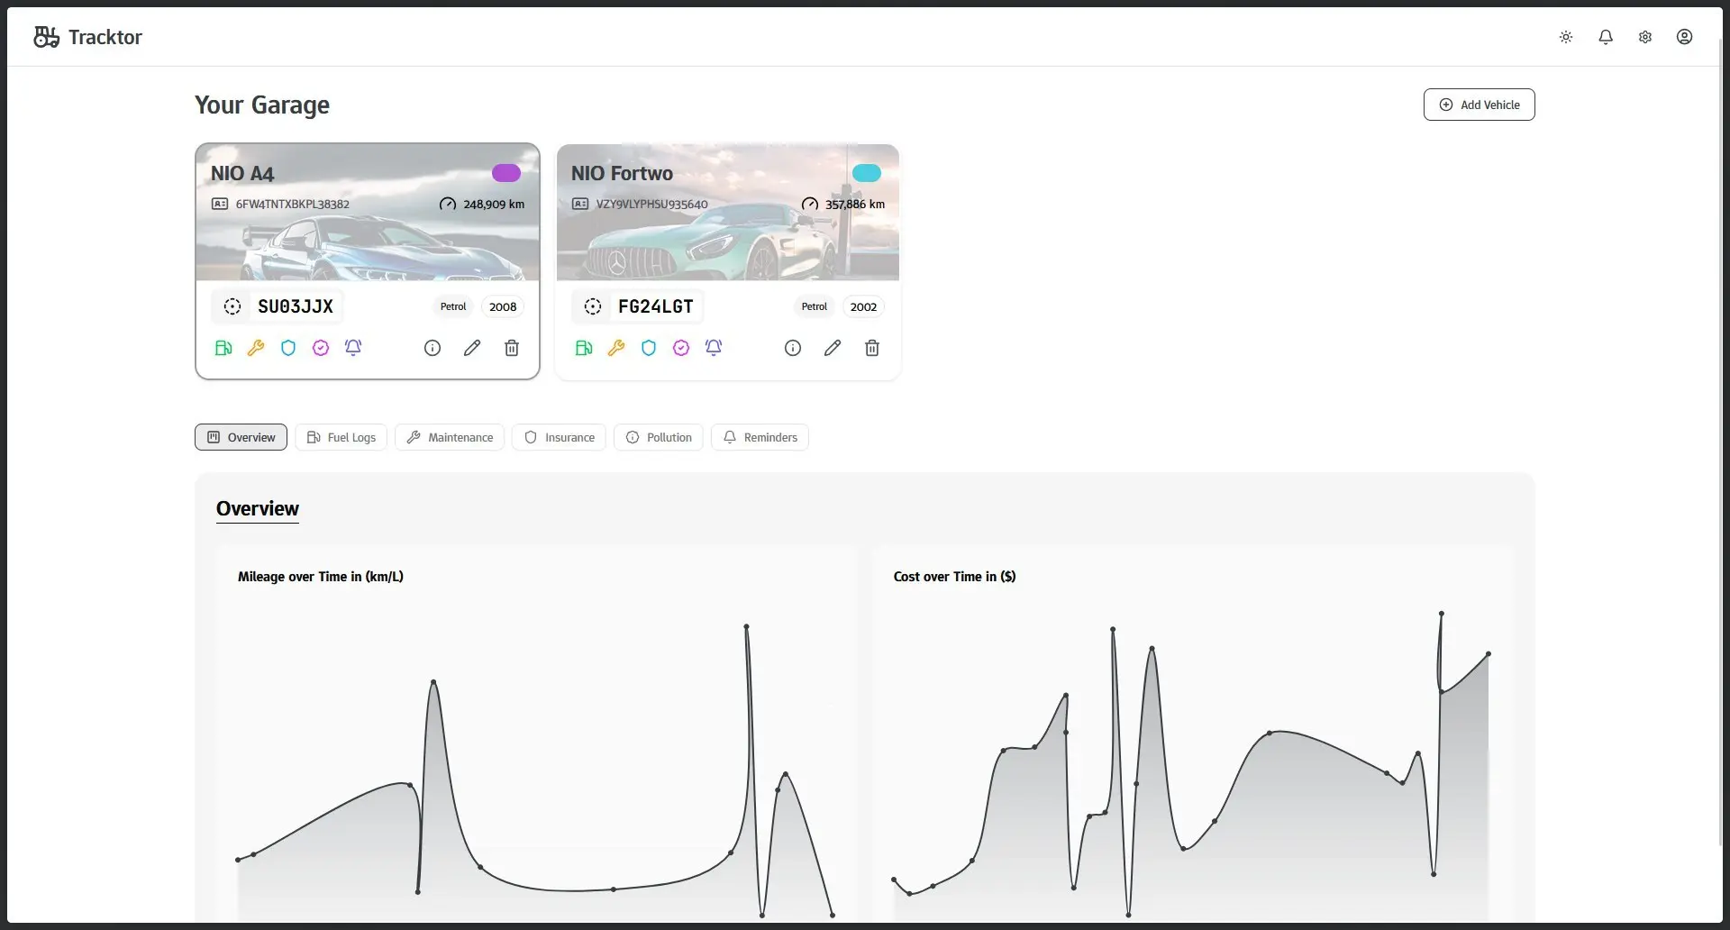Open insurance shield icon on NIO A4 card
1730x930 pixels.
(288, 348)
